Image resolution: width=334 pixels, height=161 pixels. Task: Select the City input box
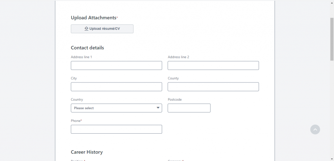tap(116, 87)
